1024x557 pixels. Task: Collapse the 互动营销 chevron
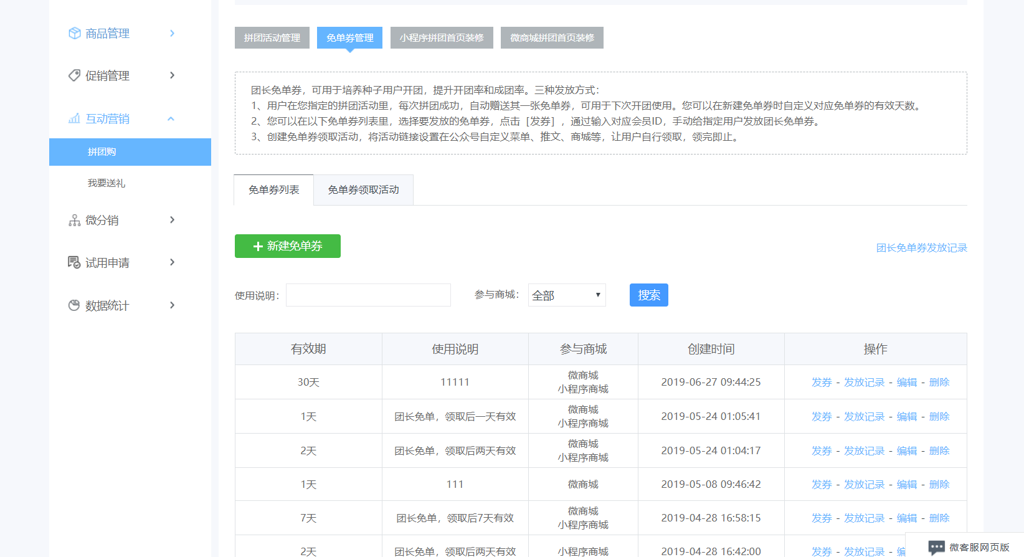point(171,118)
